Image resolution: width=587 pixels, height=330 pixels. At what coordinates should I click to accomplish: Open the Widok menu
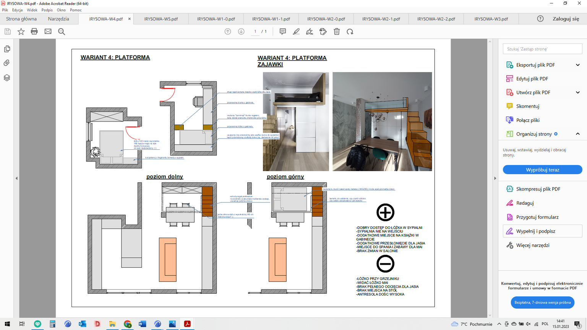[x=32, y=10]
